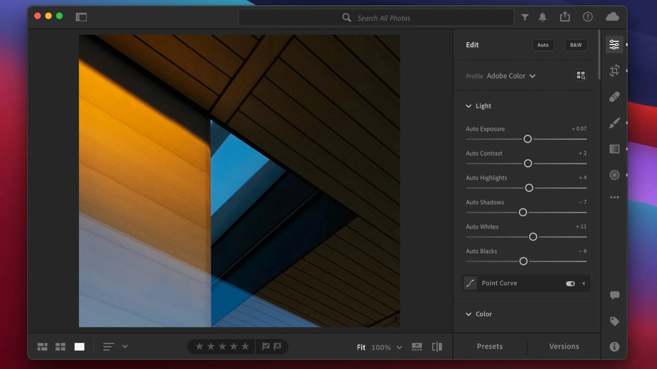The height and width of the screenshot is (369, 657).
Task: Open the Keywords tag panel
Action: tap(614, 321)
